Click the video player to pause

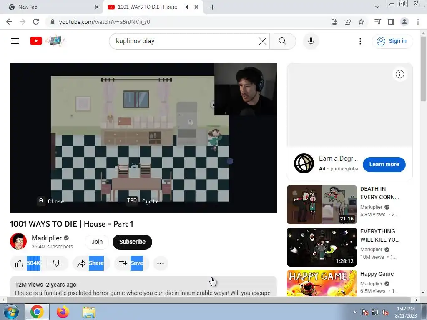tap(143, 137)
